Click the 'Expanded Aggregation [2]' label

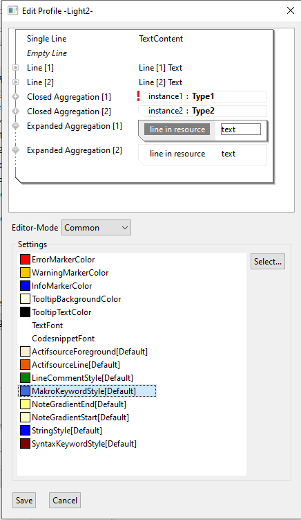point(75,150)
